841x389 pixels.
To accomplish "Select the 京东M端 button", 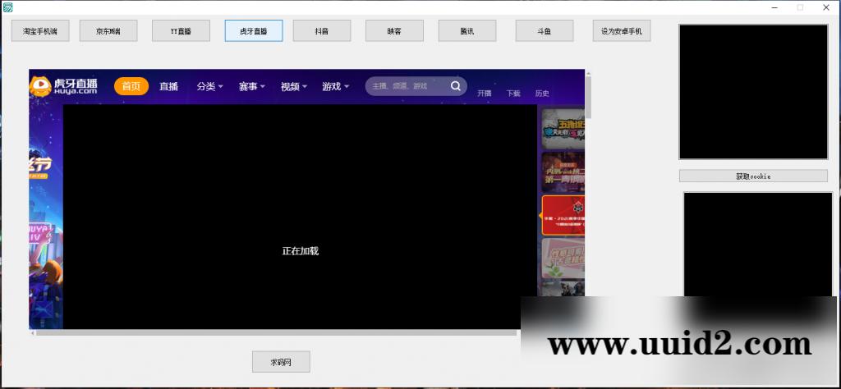I will tap(108, 31).
